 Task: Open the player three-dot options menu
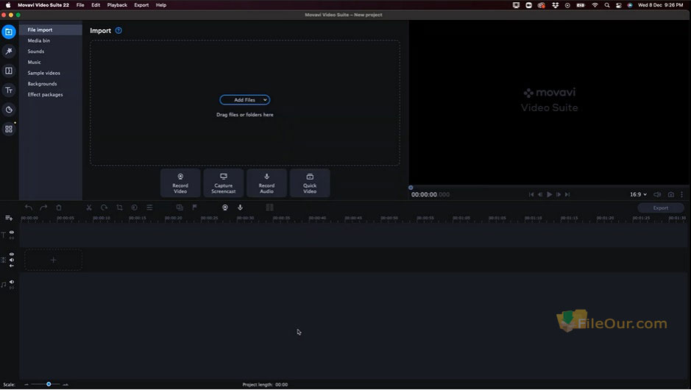point(681,194)
